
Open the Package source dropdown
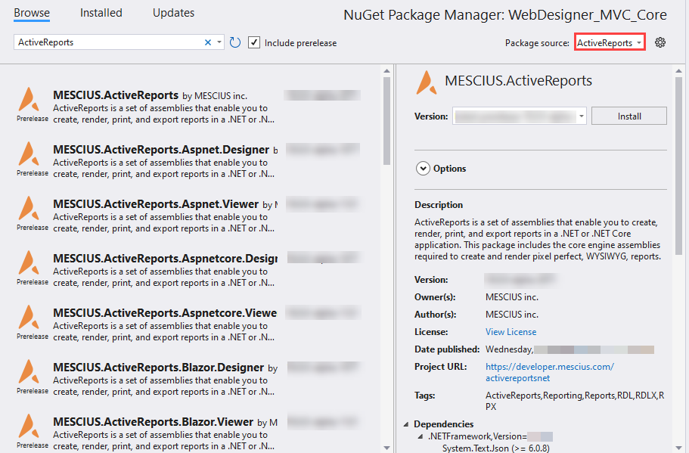(610, 42)
